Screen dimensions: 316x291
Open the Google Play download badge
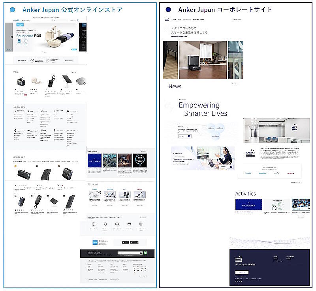pos(134,242)
